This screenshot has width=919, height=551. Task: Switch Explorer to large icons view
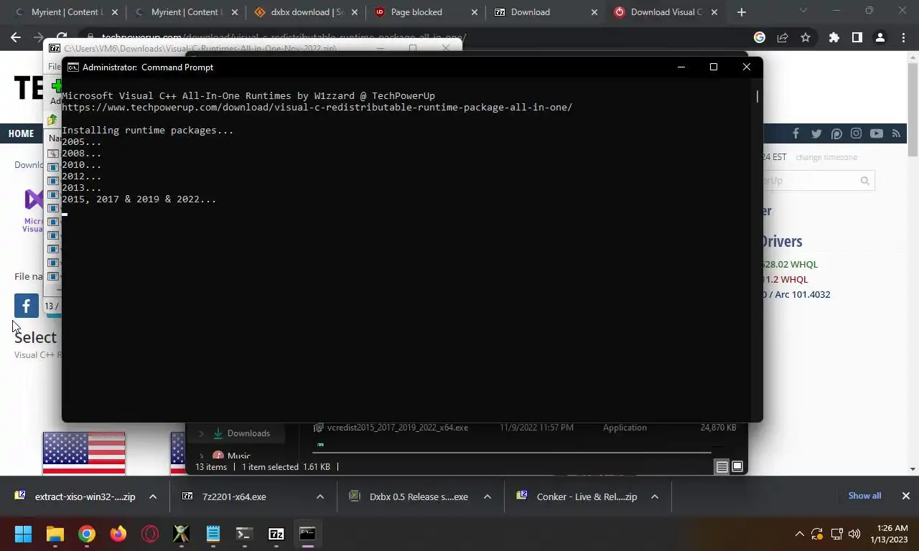point(737,467)
